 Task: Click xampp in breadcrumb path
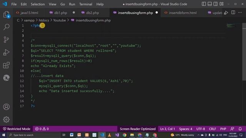pyautogui.click(x=29, y=20)
